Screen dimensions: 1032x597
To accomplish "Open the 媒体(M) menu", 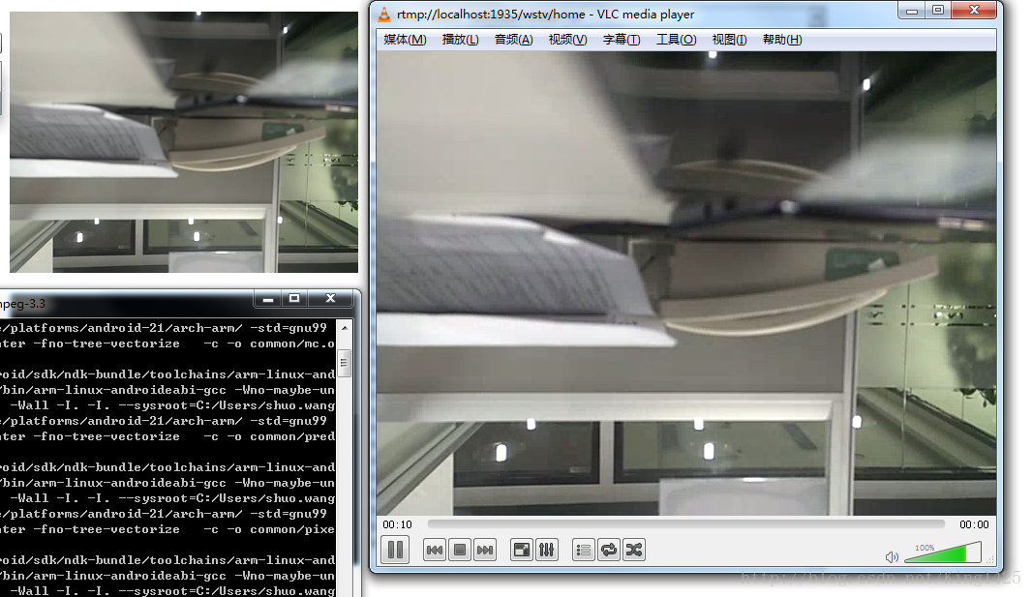I will click(405, 40).
